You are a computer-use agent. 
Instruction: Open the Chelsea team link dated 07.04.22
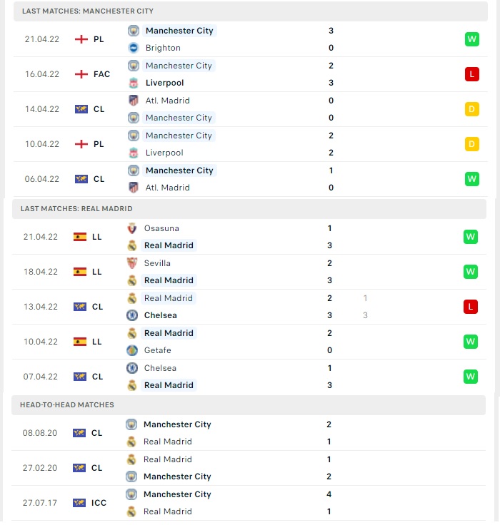click(x=160, y=368)
